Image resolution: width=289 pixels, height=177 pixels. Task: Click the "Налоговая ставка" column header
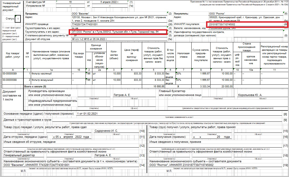(x=183, y=55)
